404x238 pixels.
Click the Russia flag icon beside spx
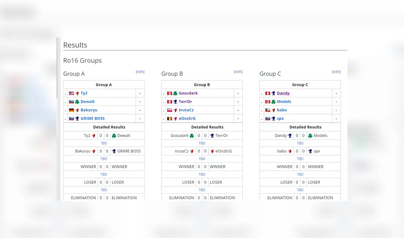coord(268,118)
